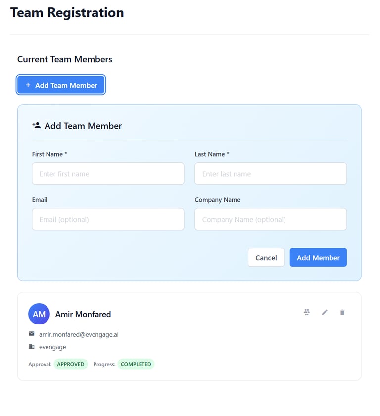Click into the Last Name field
This screenshot has height=416, width=380.
click(271, 174)
